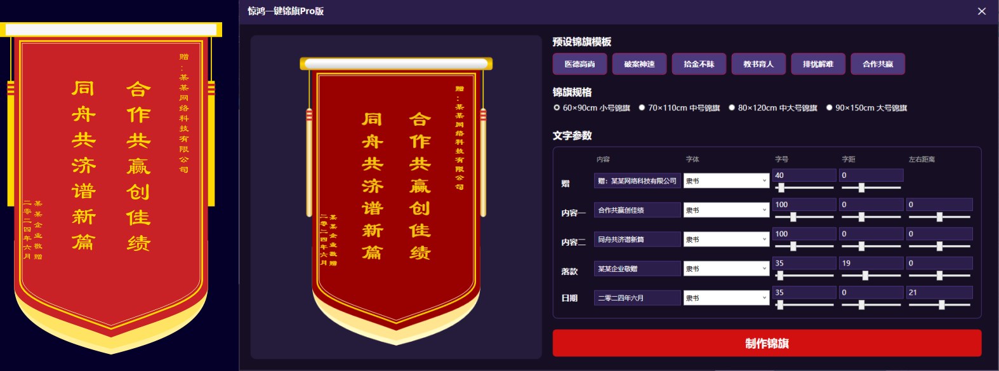This screenshot has width=999, height=371.
Task: Choose the 教书育人 banner template
Action: (x=758, y=64)
